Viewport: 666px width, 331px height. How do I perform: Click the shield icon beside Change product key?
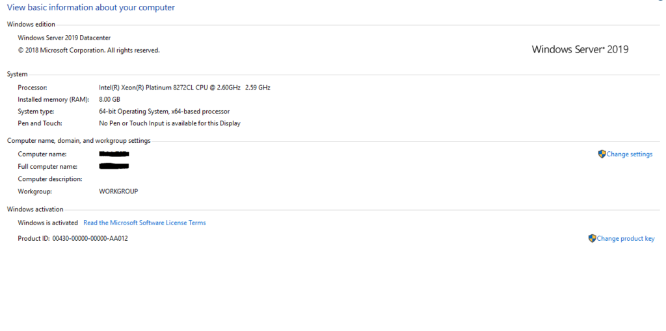[x=592, y=239]
